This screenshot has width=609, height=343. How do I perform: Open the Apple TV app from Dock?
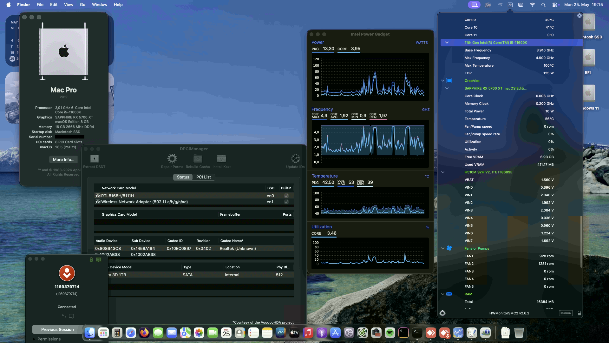[294, 333]
